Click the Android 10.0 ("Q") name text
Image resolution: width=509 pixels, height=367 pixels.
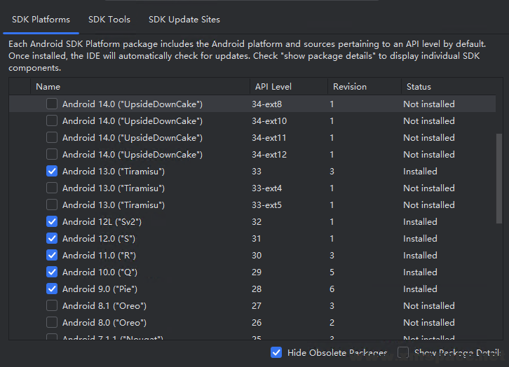(100, 272)
